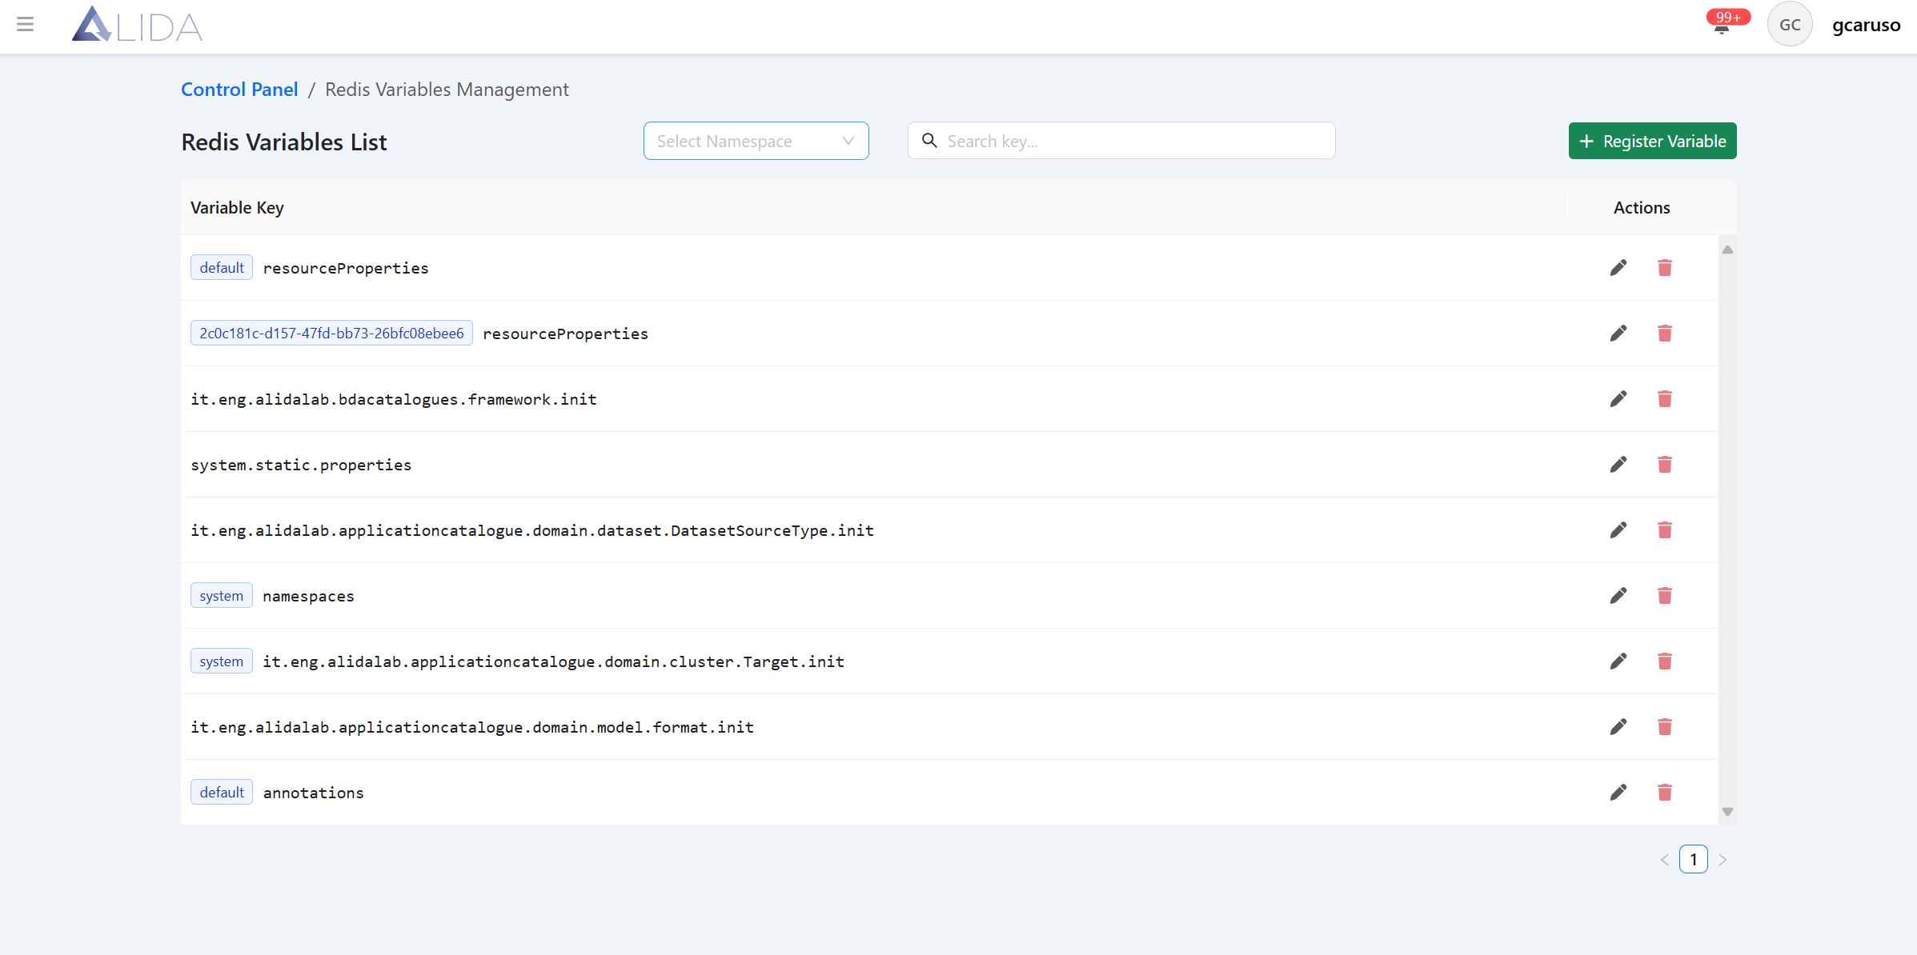Select it.eng.alidalab.bdacatalogues.framework.init key text
Viewport: 1917px width, 955px height.
click(x=394, y=399)
